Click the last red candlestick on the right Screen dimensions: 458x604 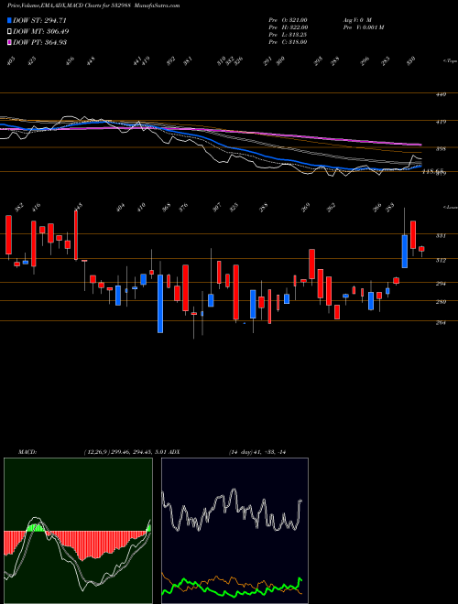tap(421, 249)
